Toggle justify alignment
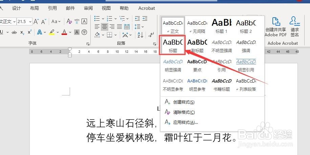Screen dimensions: 310x155 click(x=119, y=26)
